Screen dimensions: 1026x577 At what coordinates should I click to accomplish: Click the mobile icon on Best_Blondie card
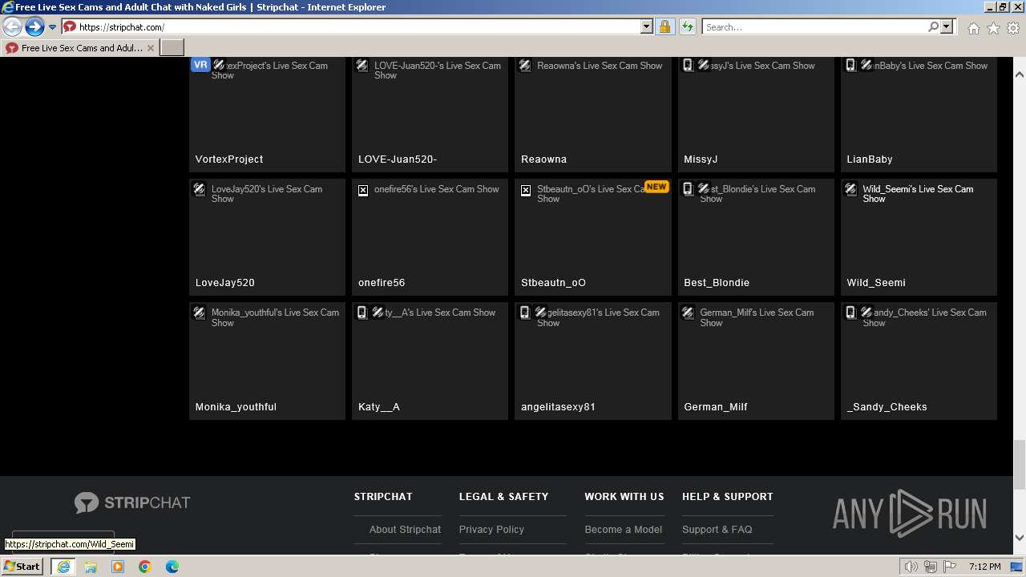point(688,189)
